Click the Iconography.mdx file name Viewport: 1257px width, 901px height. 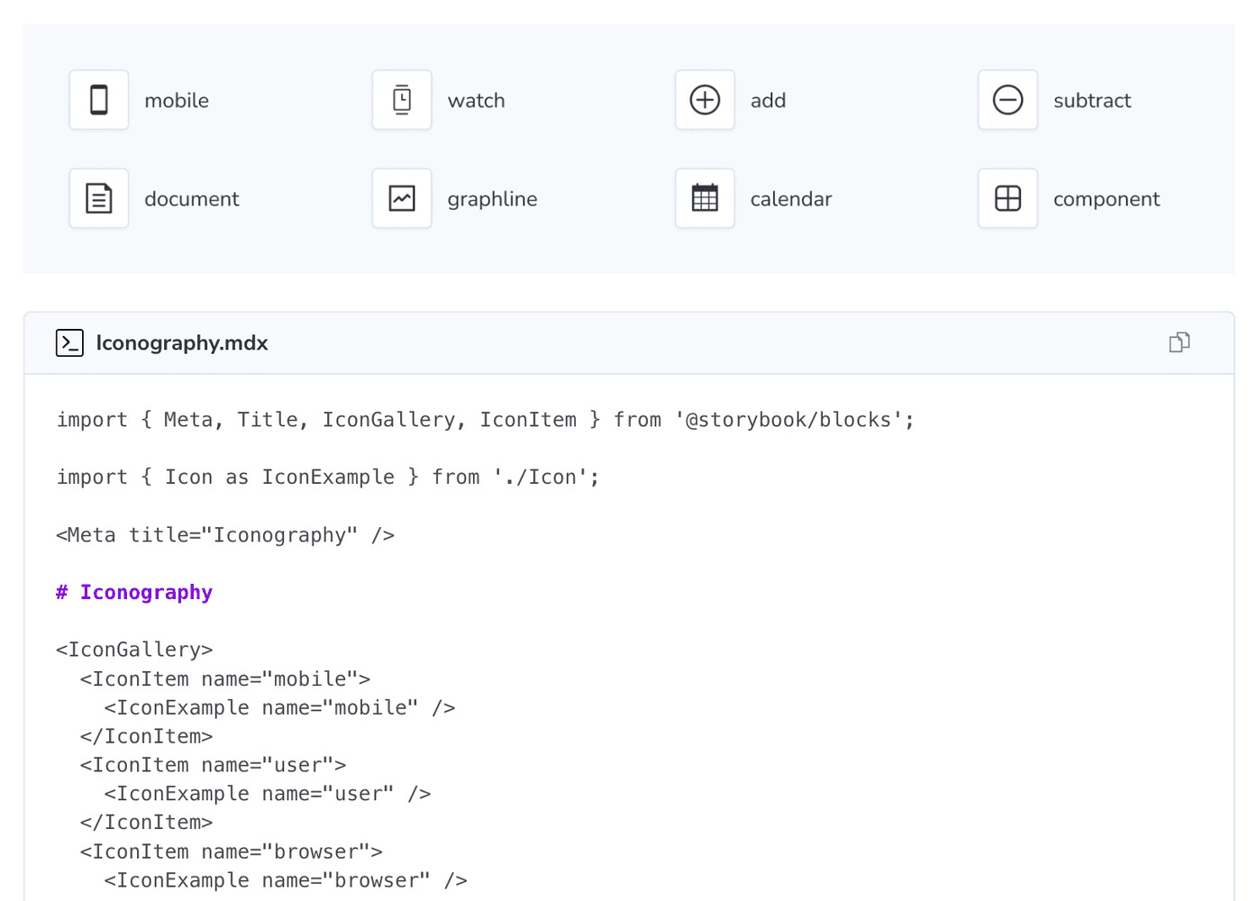(x=182, y=343)
